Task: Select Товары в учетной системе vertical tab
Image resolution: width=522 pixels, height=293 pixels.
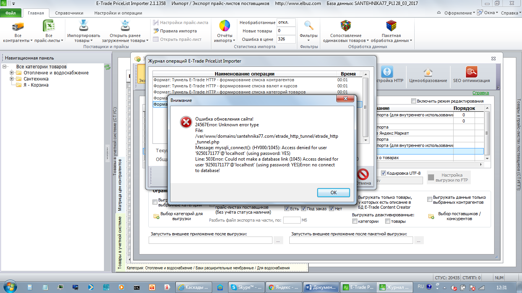Action: (x=120, y=242)
